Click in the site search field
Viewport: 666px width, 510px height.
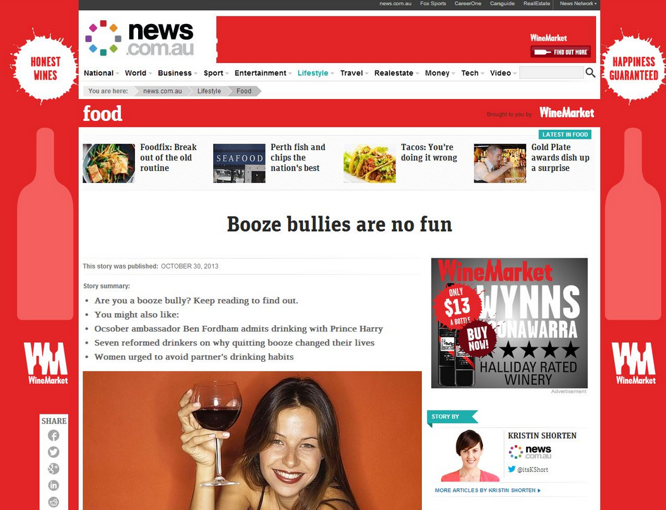coord(551,72)
